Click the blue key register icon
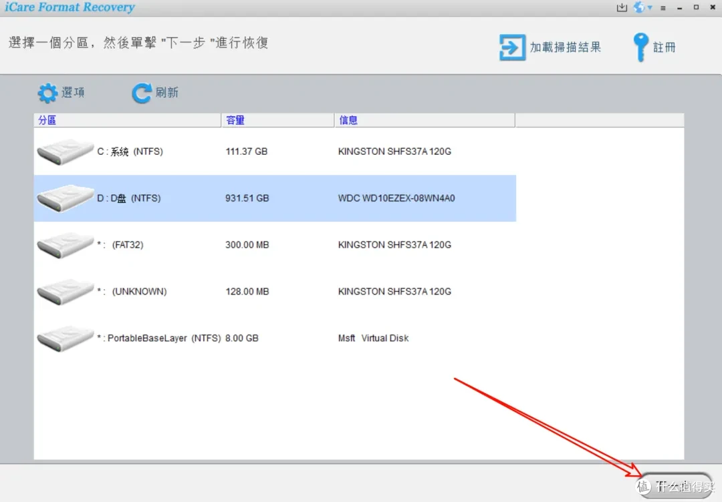The width and height of the screenshot is (722, 502). (x=640, y=47)
